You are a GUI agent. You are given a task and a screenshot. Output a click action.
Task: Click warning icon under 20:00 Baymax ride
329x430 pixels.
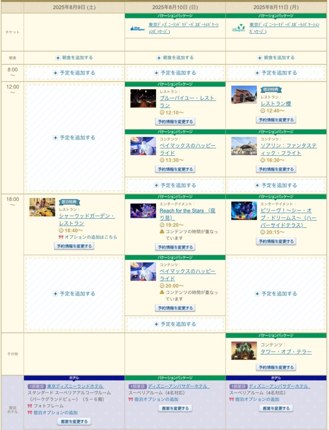click(162, 293)
